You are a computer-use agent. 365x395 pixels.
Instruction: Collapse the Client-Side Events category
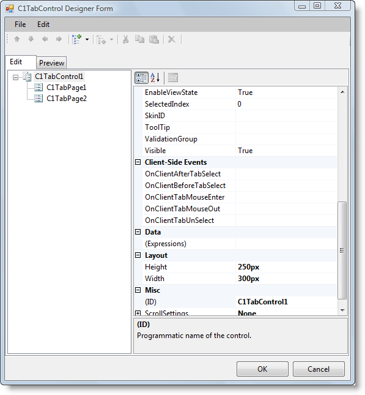tap(138, 162)
